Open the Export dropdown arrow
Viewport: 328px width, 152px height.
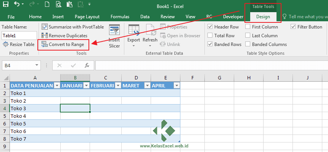133,46
